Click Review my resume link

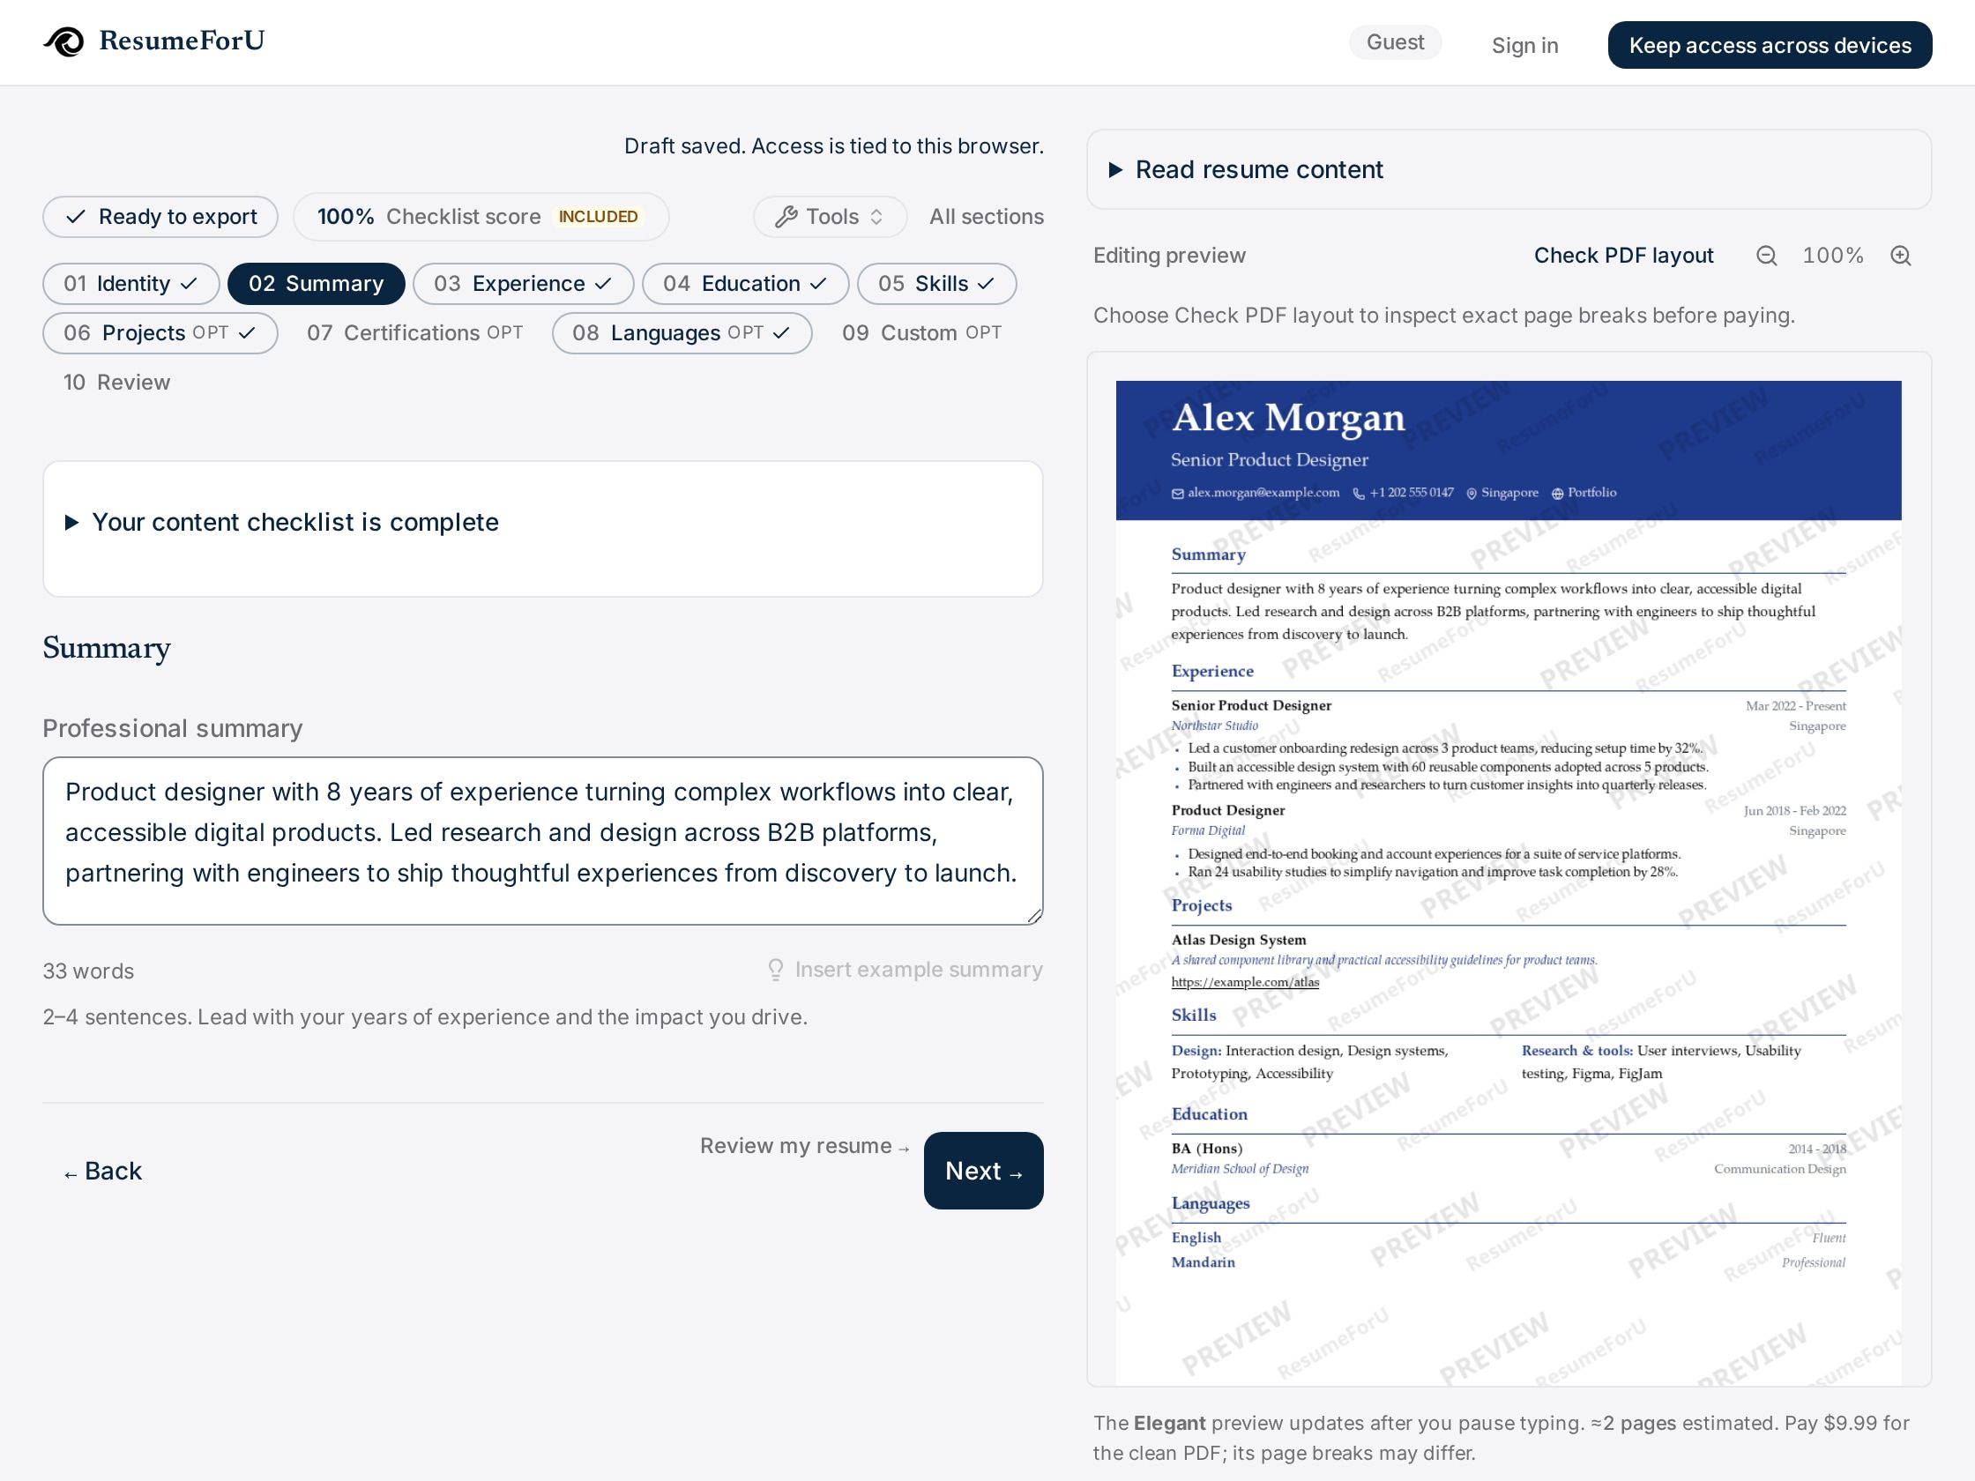click(804, 1146)
